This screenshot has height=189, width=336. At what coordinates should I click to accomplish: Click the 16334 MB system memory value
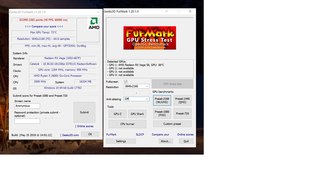click(85, 82)
